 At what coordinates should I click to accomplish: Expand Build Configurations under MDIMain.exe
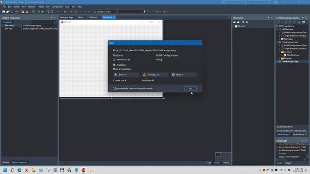[x=280, y=32]
